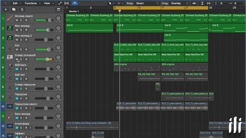
Task: Click the music note icon of Фон аккорд 2
Action: click(10, 38)
